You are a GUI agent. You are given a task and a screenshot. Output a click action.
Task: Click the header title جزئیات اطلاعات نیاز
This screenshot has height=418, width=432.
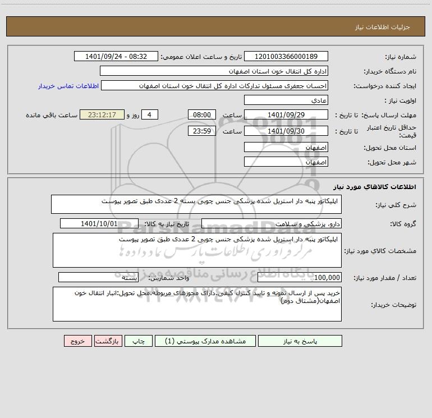(383, 27)
